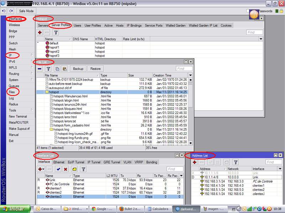Open filter in Interface List toolbar
Screen dimensions: 285x213
83,169
